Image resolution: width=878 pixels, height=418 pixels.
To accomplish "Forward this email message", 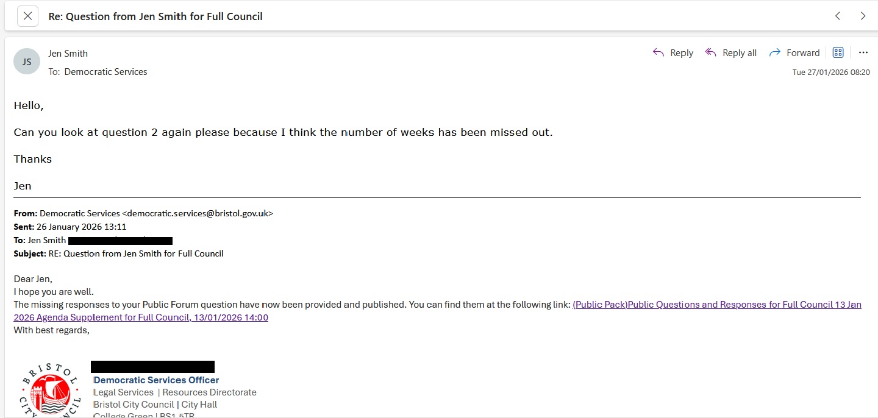I will [x=794, y=53].
